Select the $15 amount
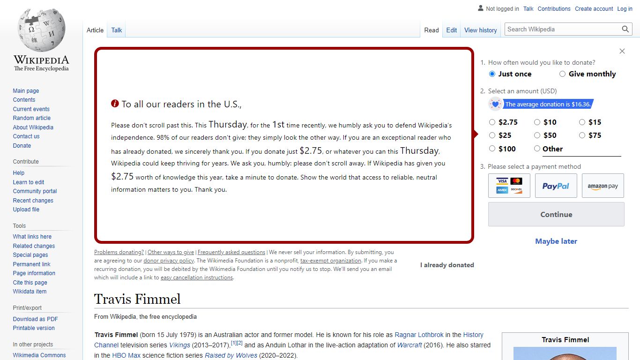The width and height of the screenshot is (640, 360). (x=582, y=122)
